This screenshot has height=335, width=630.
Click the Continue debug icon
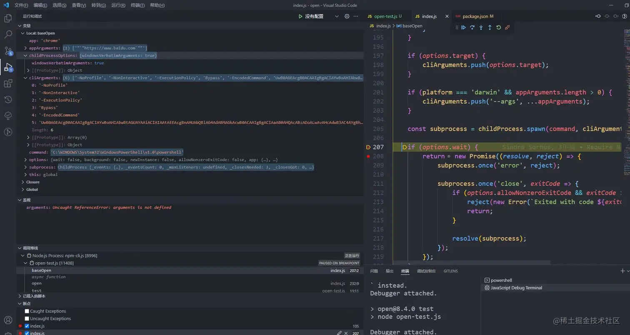pyautogui.click(x=464, y=27)
